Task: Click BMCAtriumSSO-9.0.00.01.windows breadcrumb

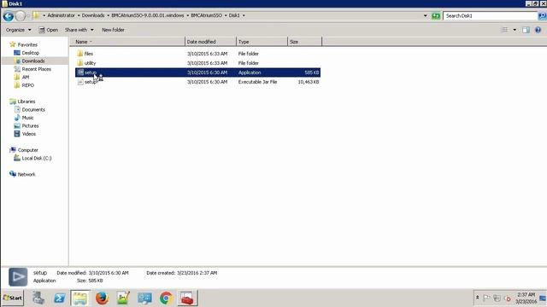Action: tap(148, 15)
